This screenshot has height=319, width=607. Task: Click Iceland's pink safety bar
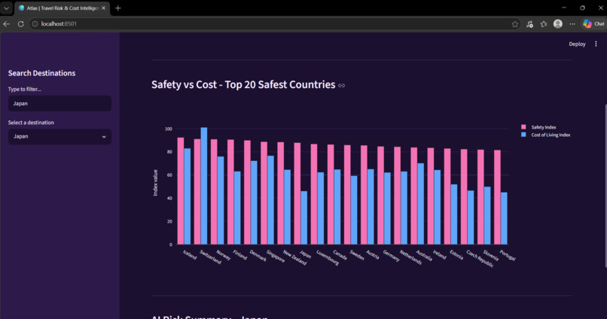point(181,191)
